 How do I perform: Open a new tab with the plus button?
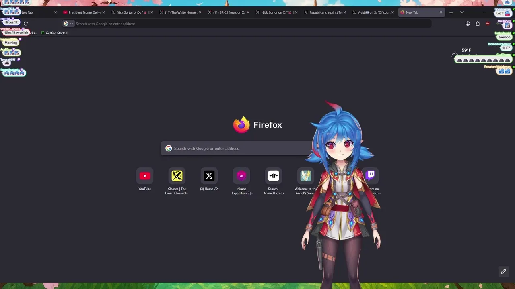coord(451,12)
